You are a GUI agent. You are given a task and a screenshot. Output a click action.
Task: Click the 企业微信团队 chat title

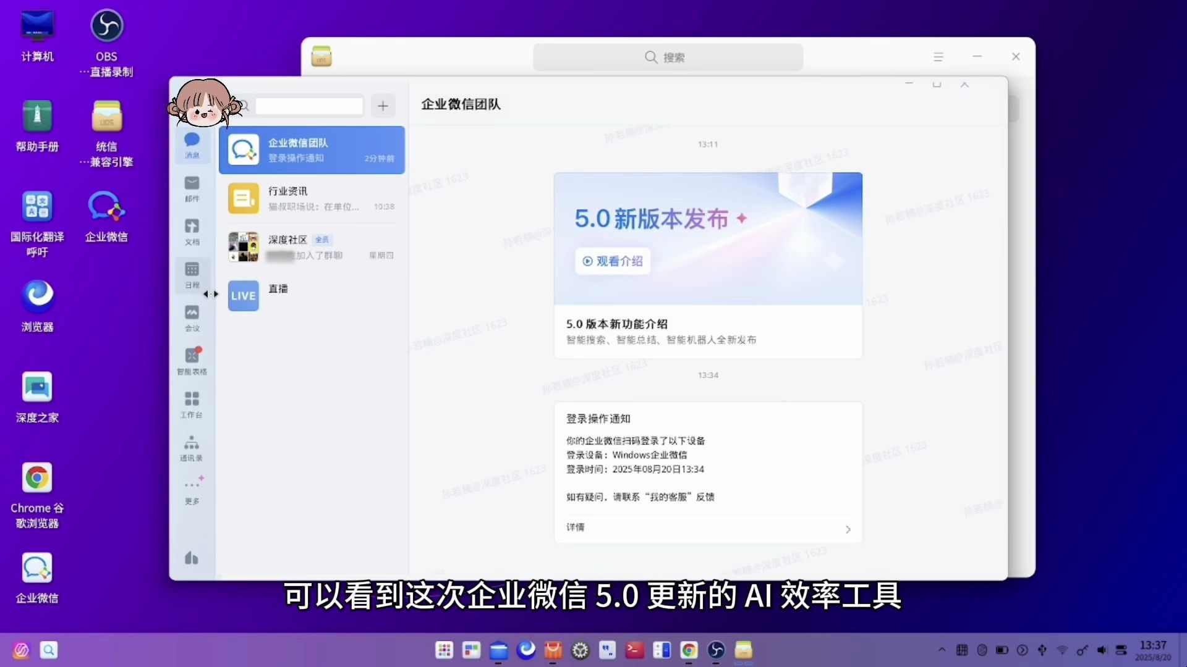(461, 104)
